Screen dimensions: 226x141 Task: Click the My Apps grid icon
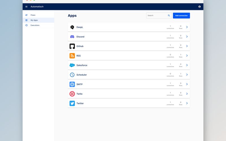(26, 20)
